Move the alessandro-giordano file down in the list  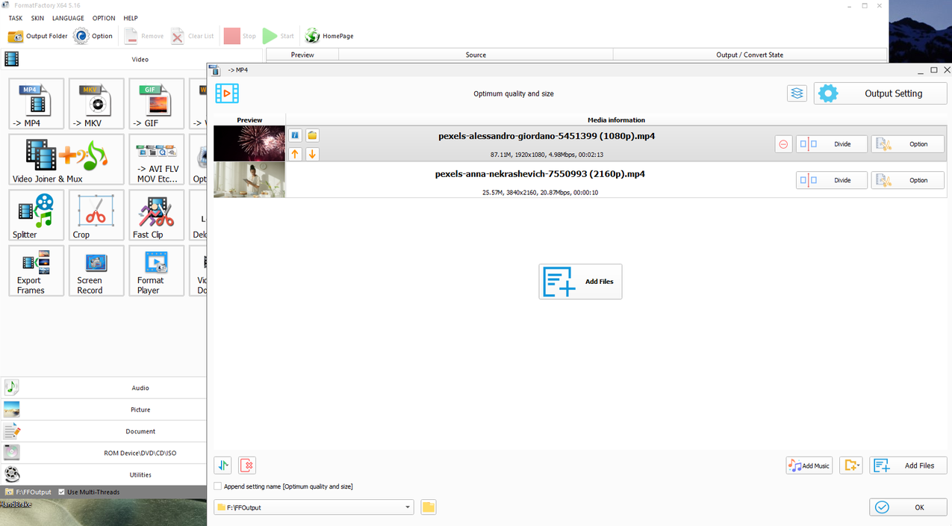coord(312,154)
